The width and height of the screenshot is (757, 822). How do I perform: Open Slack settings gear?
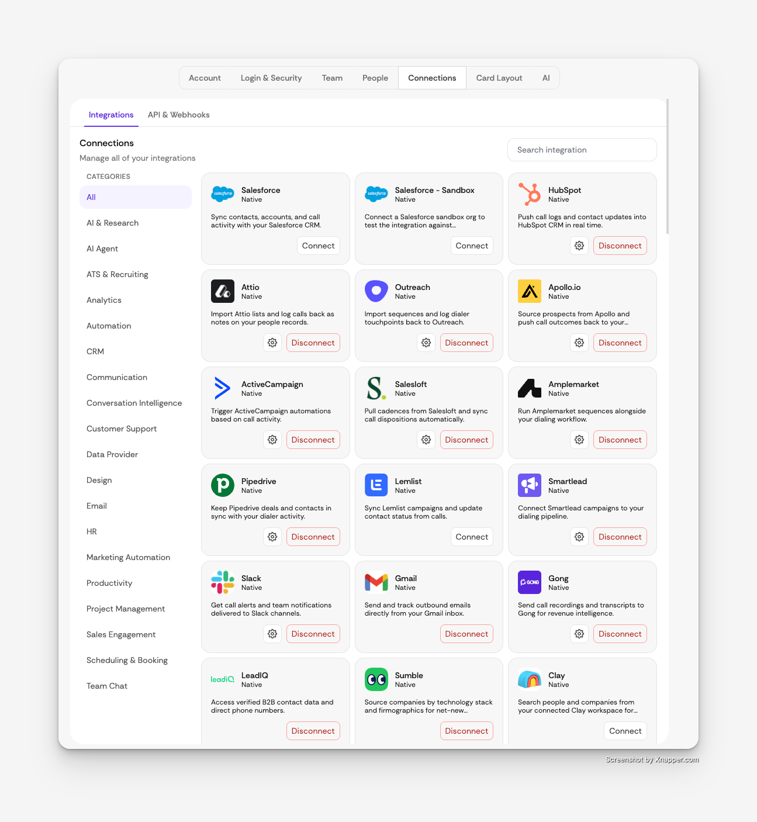point(272,634)
